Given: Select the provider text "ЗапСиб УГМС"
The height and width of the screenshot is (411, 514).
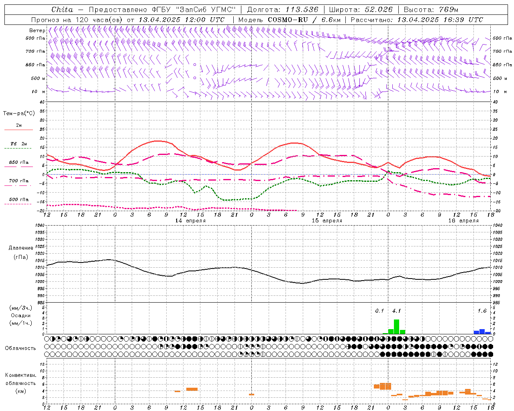Looking at the screenshot, I should (205, 10).
